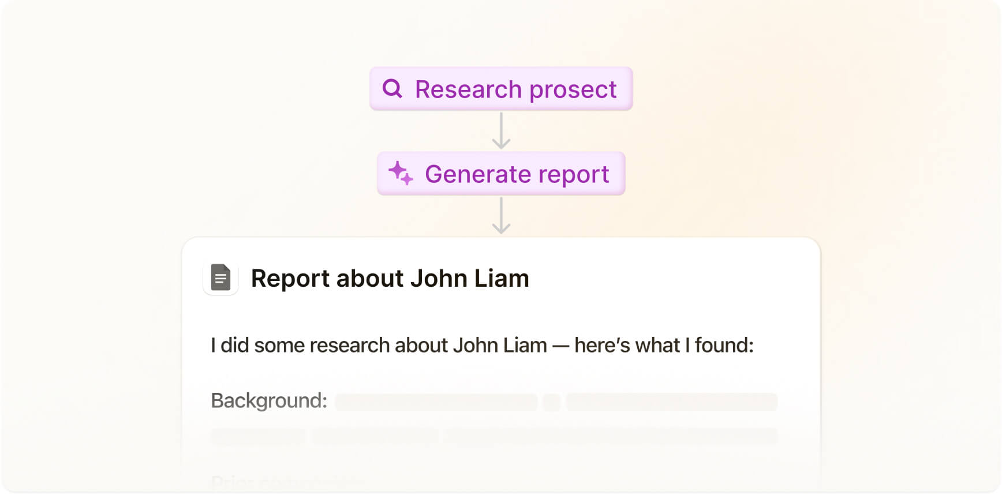Click the faded heading at the card bottom
1002x495 pixels.
287,481
